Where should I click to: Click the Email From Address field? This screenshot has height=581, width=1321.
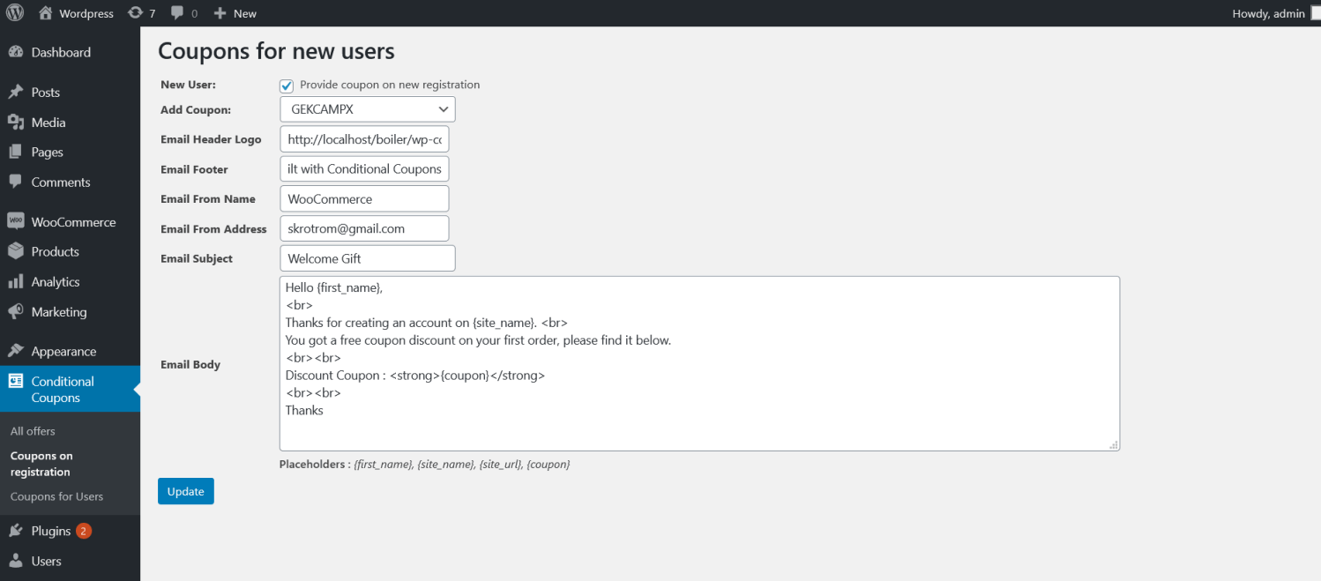coord(364,228)
